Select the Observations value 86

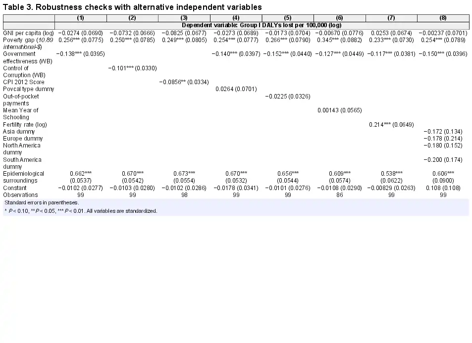(339, 195)
